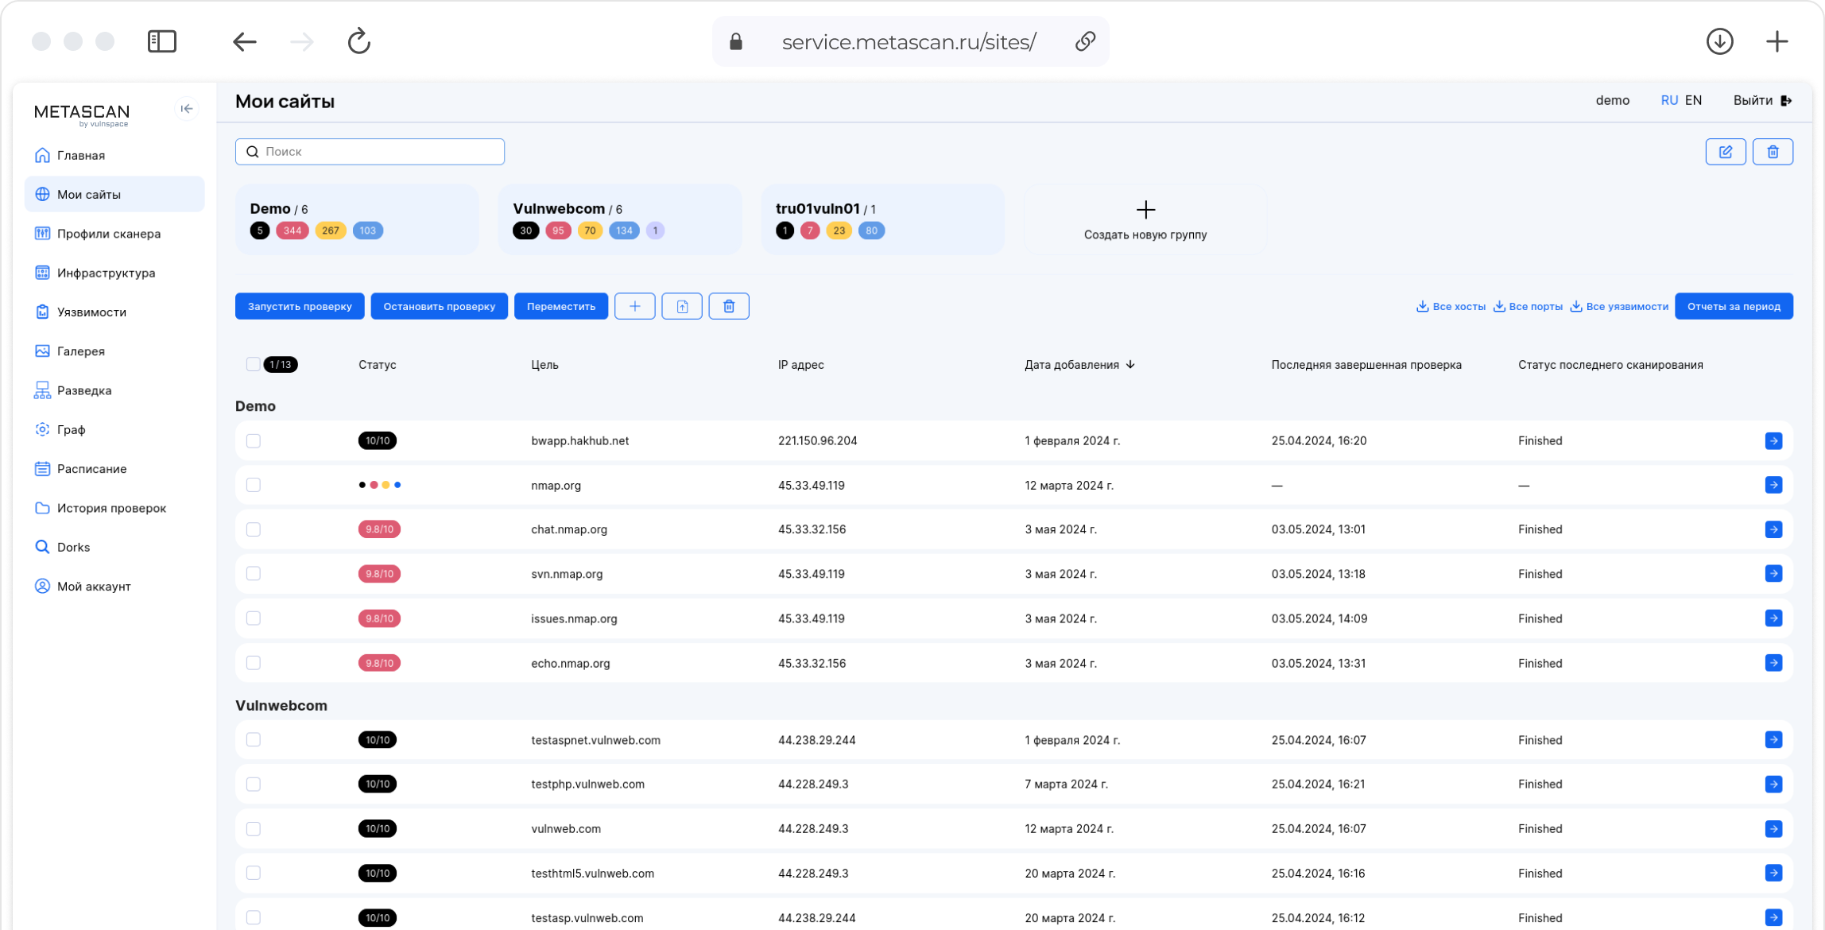Open Уязвимости in the sidebar
The width and height of the screenshot is (1825, 930).
[91, 312]
